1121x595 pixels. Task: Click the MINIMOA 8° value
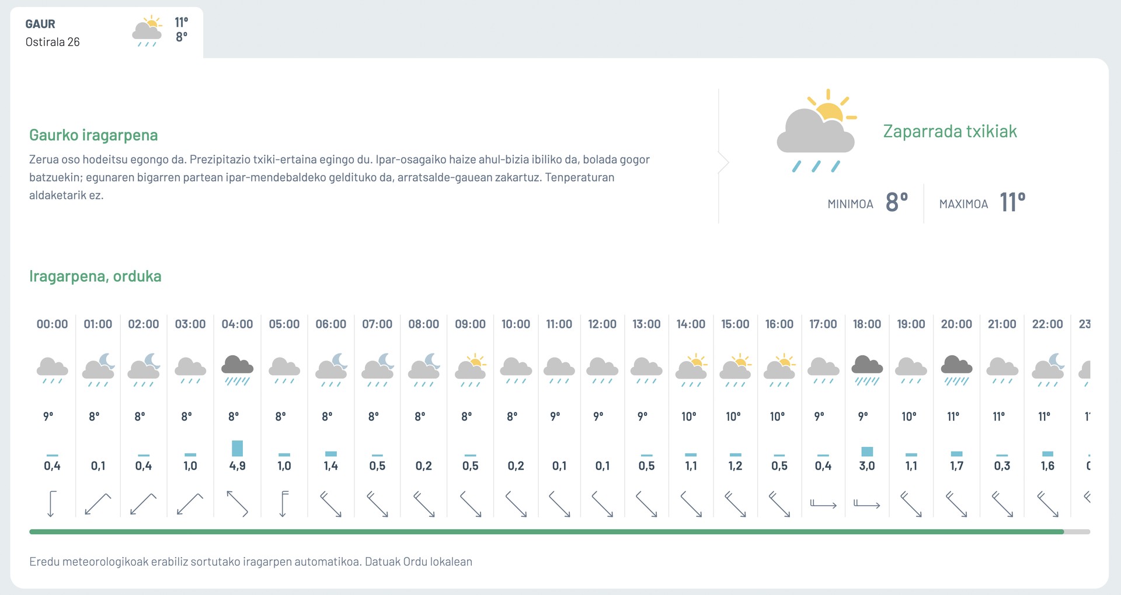click(897, 202)
